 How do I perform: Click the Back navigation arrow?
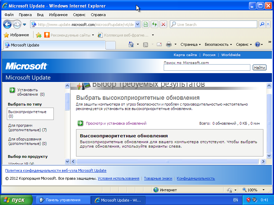[x=7, y=24]
